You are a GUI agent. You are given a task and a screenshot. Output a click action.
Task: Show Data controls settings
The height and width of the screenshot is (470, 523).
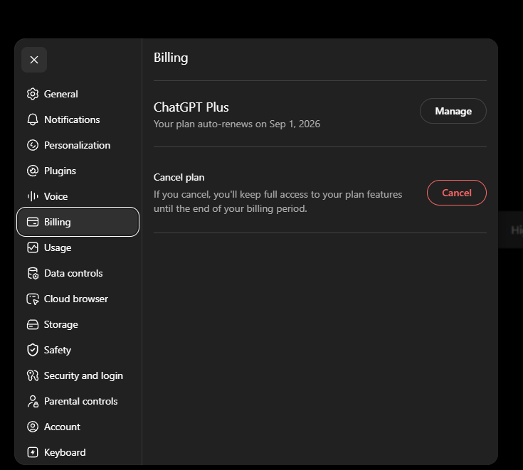78,273
